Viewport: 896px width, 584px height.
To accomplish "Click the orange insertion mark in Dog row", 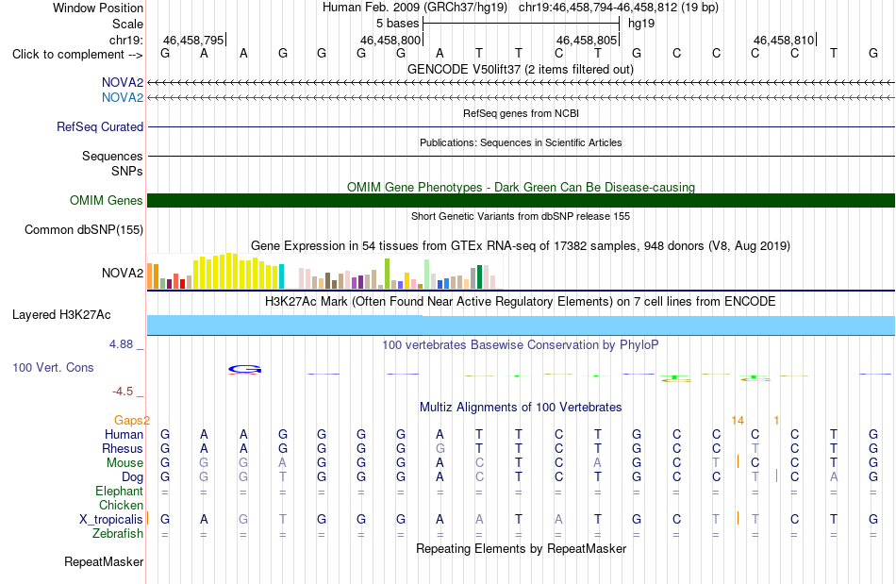I will pyautogui.click(x=776, y=476).
